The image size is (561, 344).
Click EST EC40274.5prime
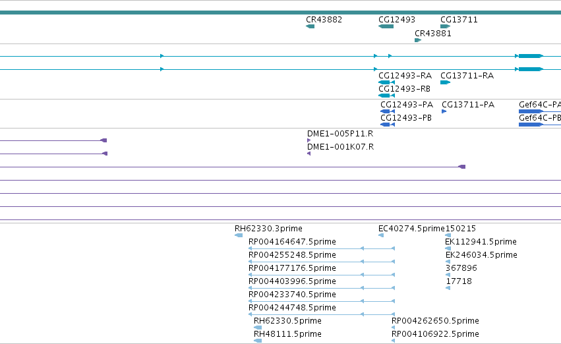pos(381,235)
